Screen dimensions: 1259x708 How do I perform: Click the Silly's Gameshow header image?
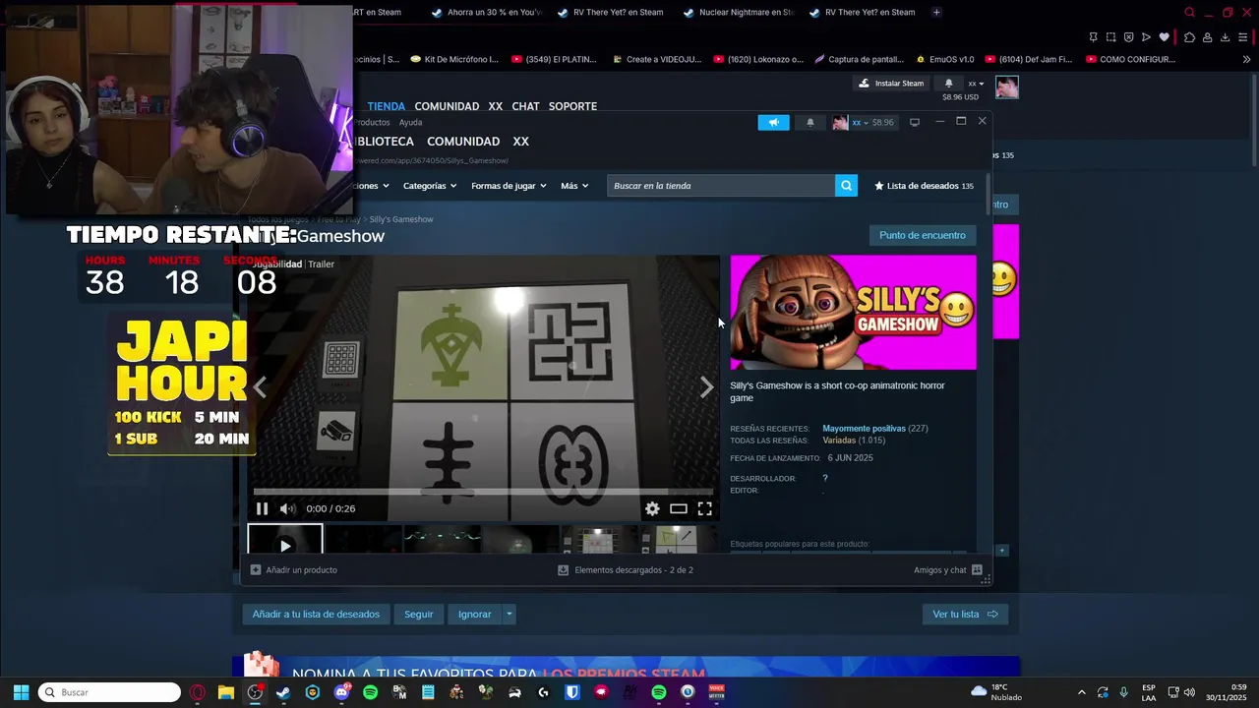pos(853,313)
